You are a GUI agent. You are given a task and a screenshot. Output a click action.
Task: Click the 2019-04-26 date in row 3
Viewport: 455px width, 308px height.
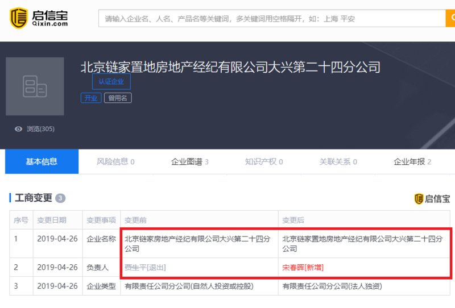pyautogui.click(x=57, y=286)
